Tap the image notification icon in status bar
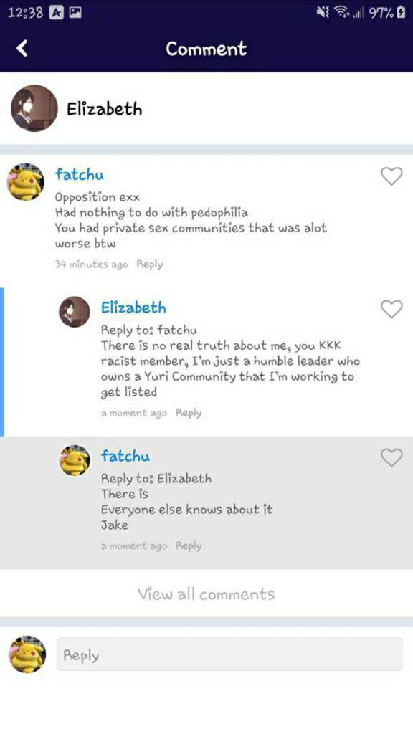This screenshot has height=734, width=413. click(75, 13)
